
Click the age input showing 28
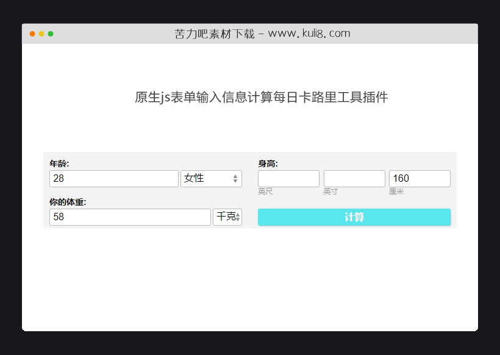click(x=113, y=178)
